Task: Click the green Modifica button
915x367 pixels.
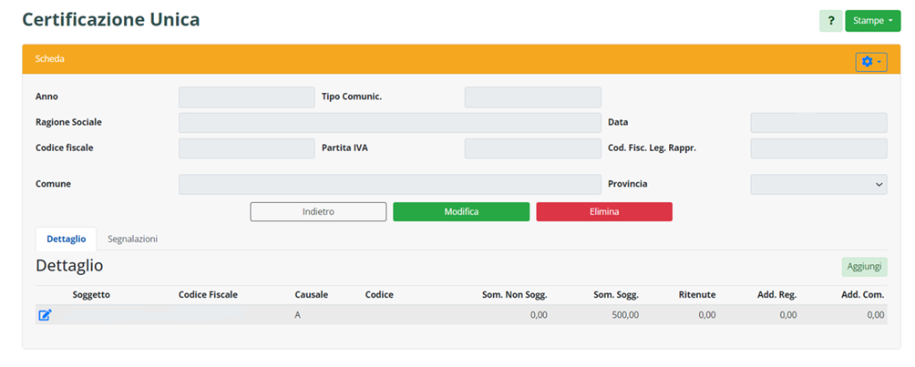Action: tap(460, 211)
